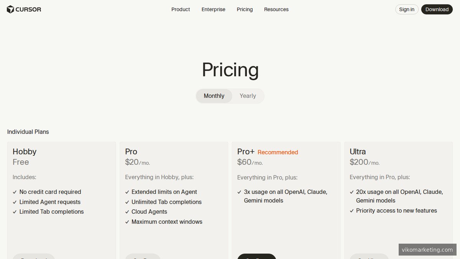Click checkmark icon beside 3x usage feature
The width and height of the screenshot is (460, 259).
(x=239, y=192)
